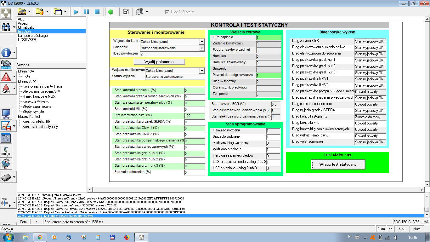Select Lampes a décharge in ECU list
430x242 pixels.
pyautogui.click(x=33, y=36)
